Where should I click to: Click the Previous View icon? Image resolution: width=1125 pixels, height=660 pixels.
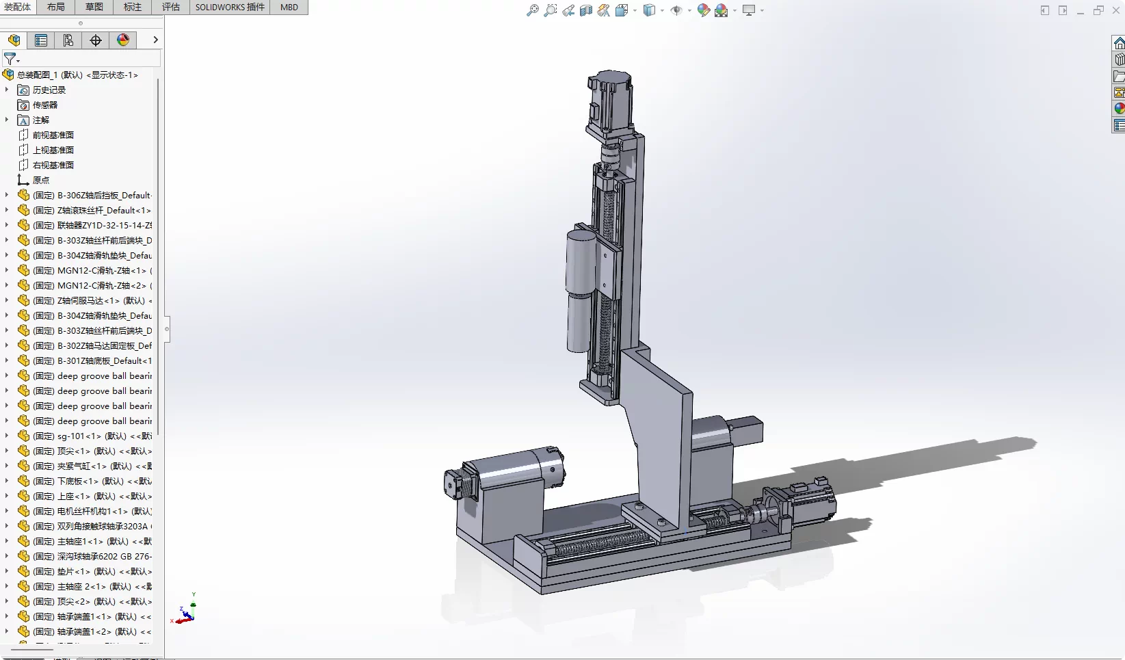tap(568, 10)
